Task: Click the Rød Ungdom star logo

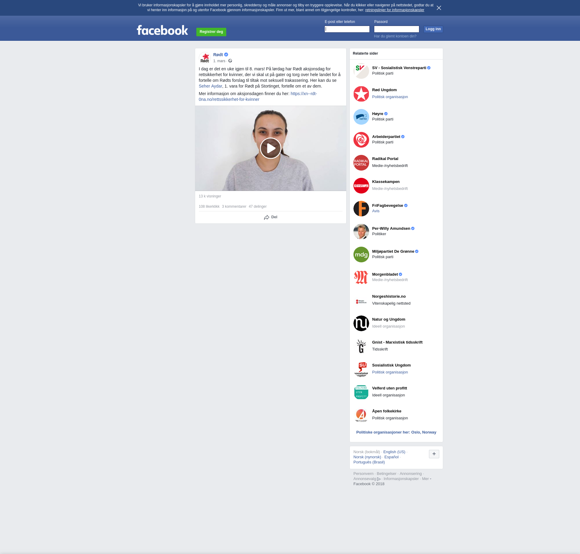Action: click(x=361, y=94)
